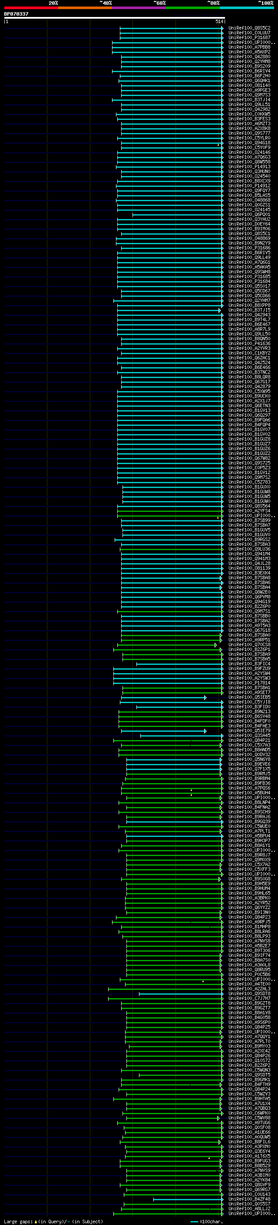Screen dimensions: 278x1225
Task: Select hit label UniRef100_C5YLR0
Action: 249,138
